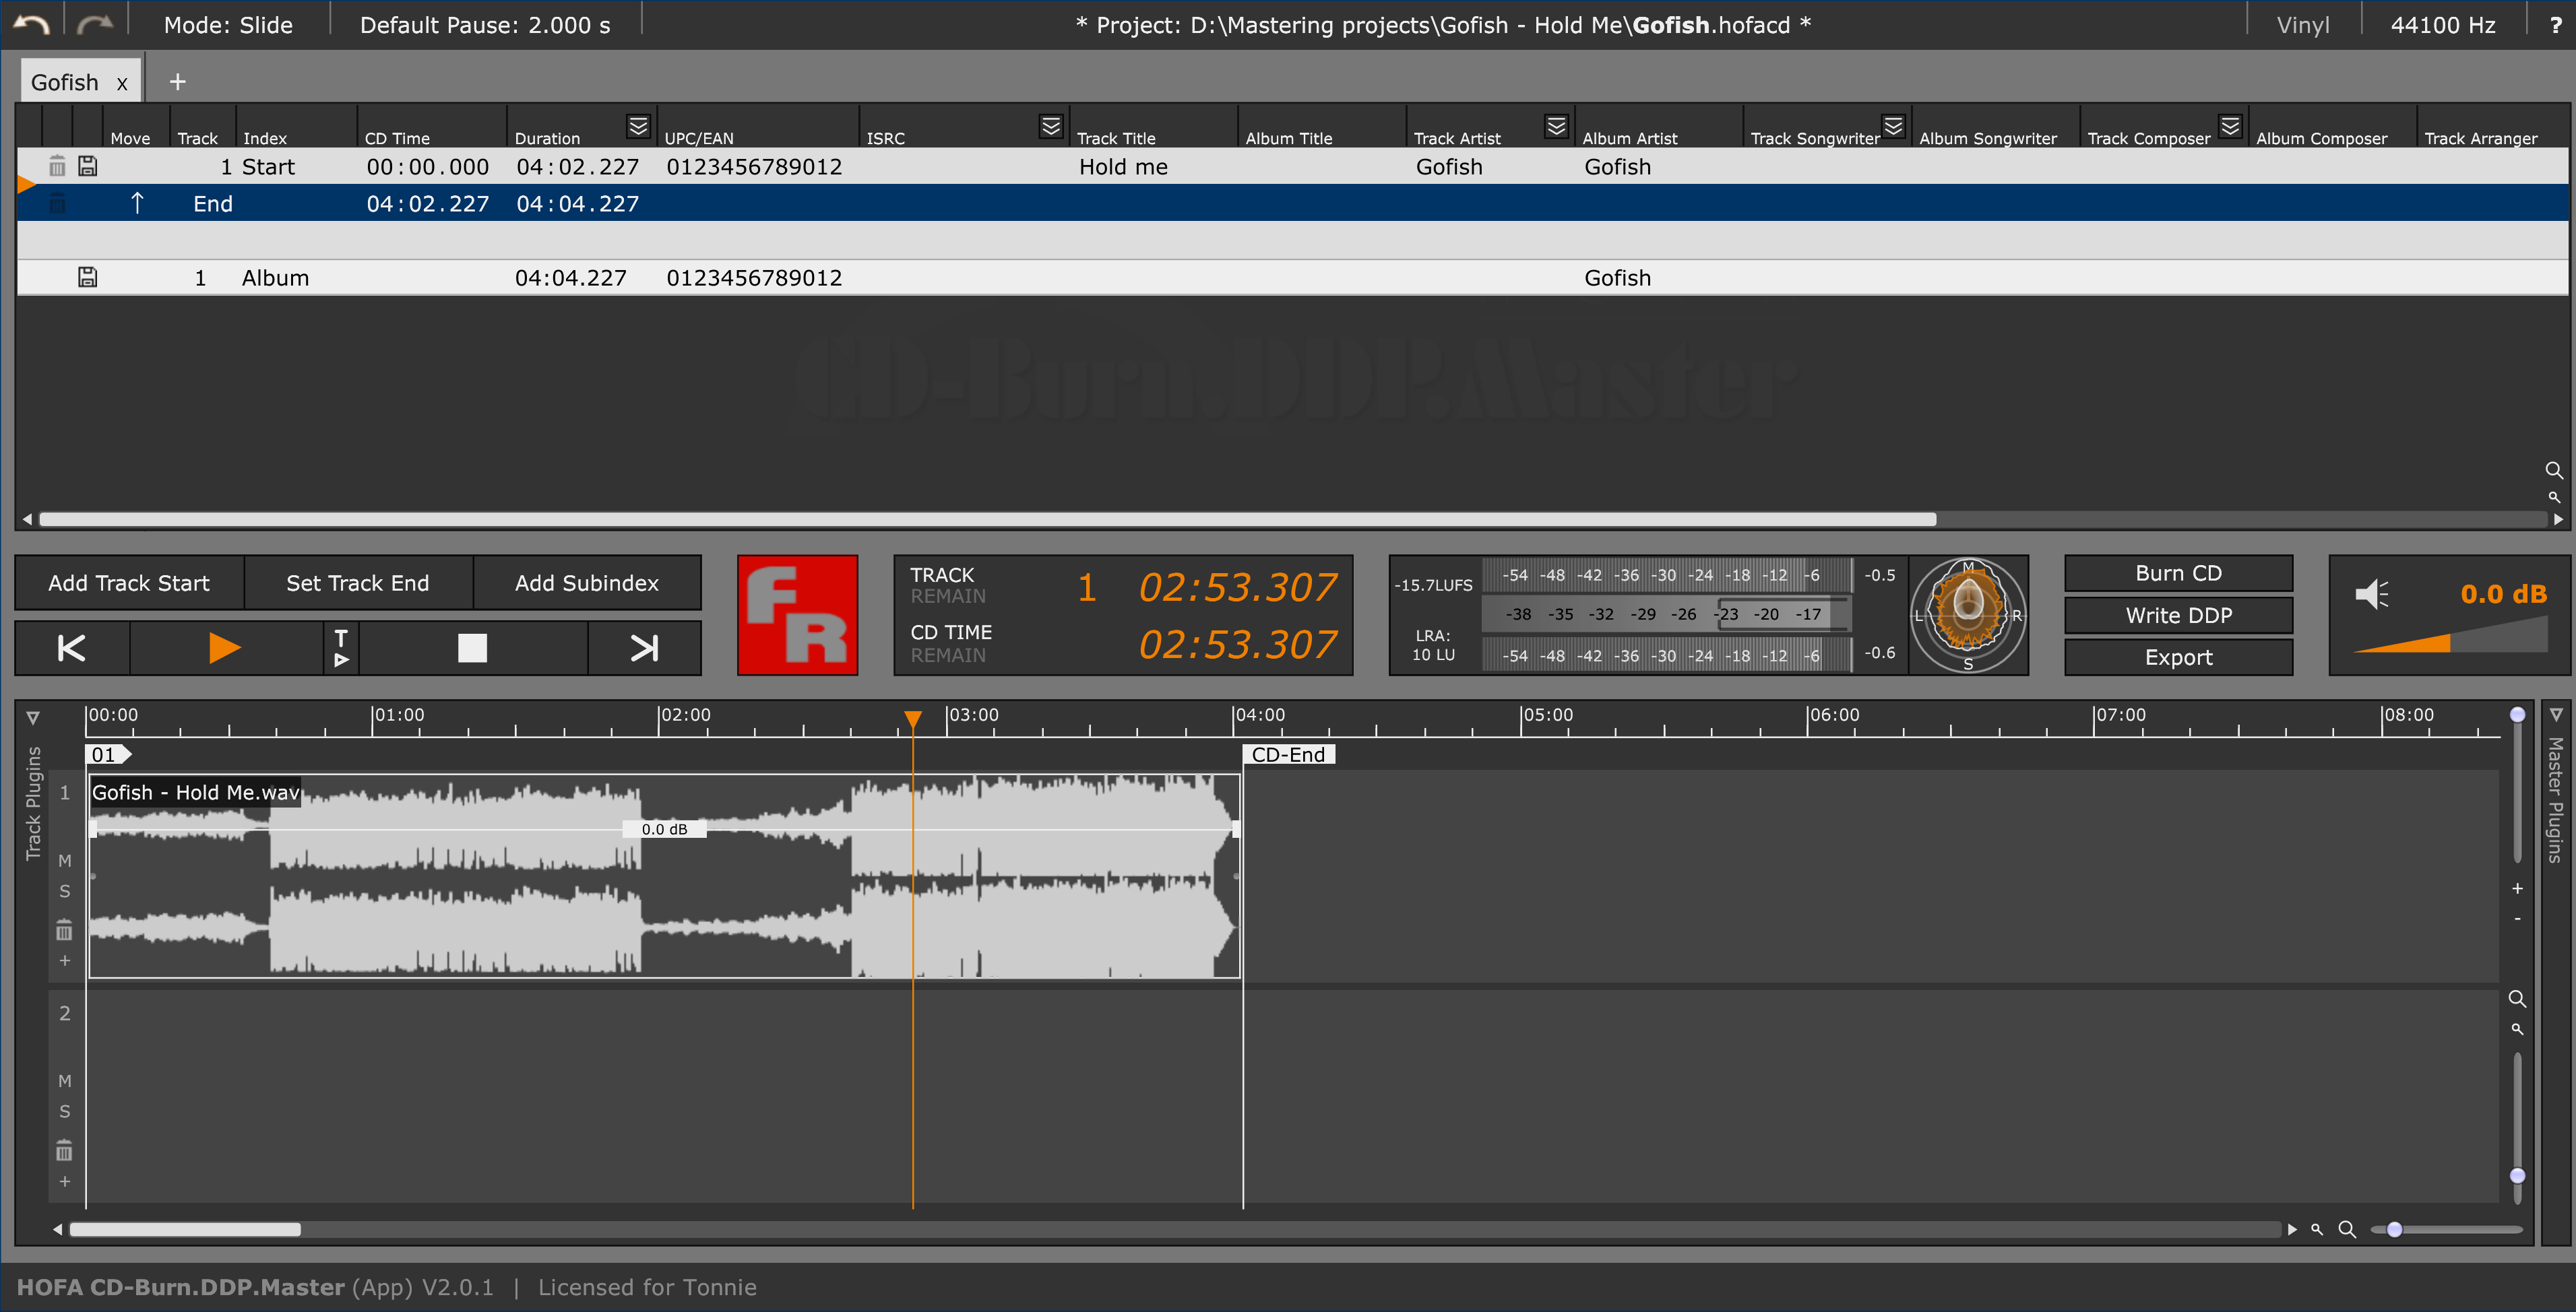Screen dimensions: 2576x1312
Task: Click the plus sign right of waveform
Action: pyautogui.click(x=2517, y=888)
